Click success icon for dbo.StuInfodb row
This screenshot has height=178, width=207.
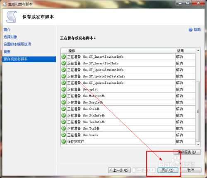coord(64,115)
